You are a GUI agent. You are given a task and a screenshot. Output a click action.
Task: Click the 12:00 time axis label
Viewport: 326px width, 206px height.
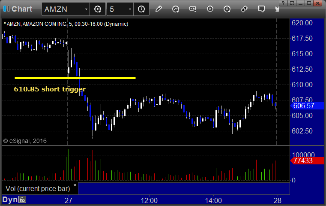pyautogui.click(x=149, y=200)
